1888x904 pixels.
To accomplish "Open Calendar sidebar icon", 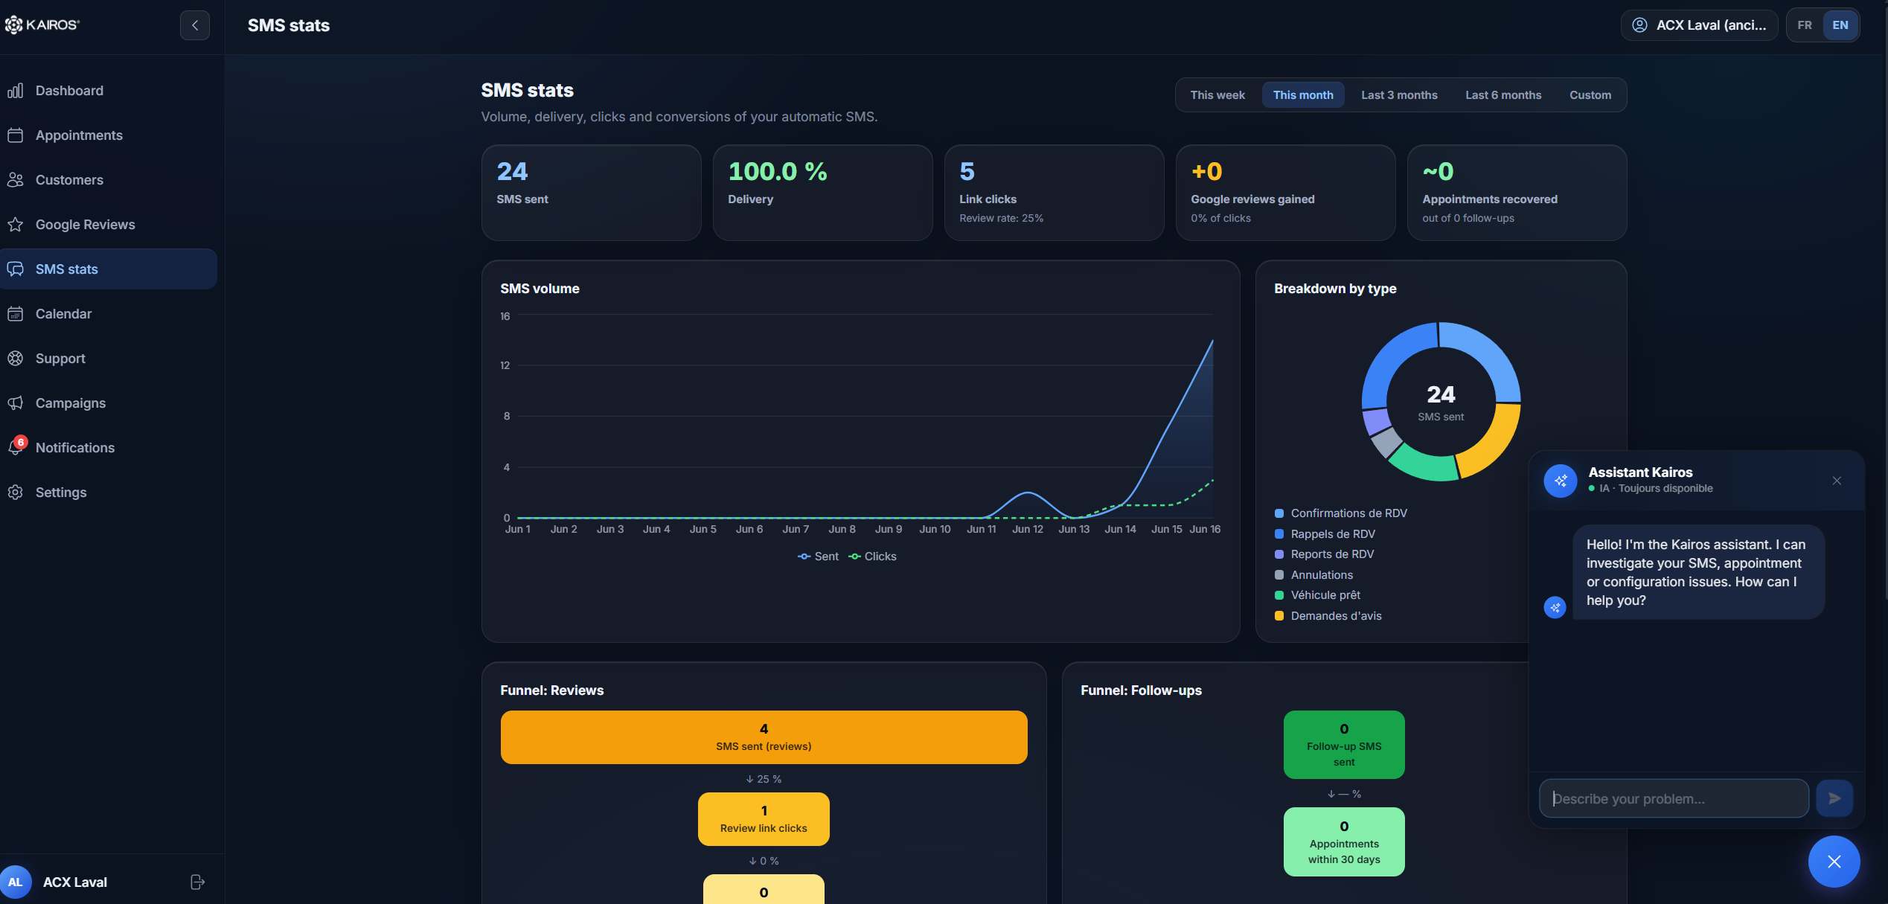I will (16, 314).
